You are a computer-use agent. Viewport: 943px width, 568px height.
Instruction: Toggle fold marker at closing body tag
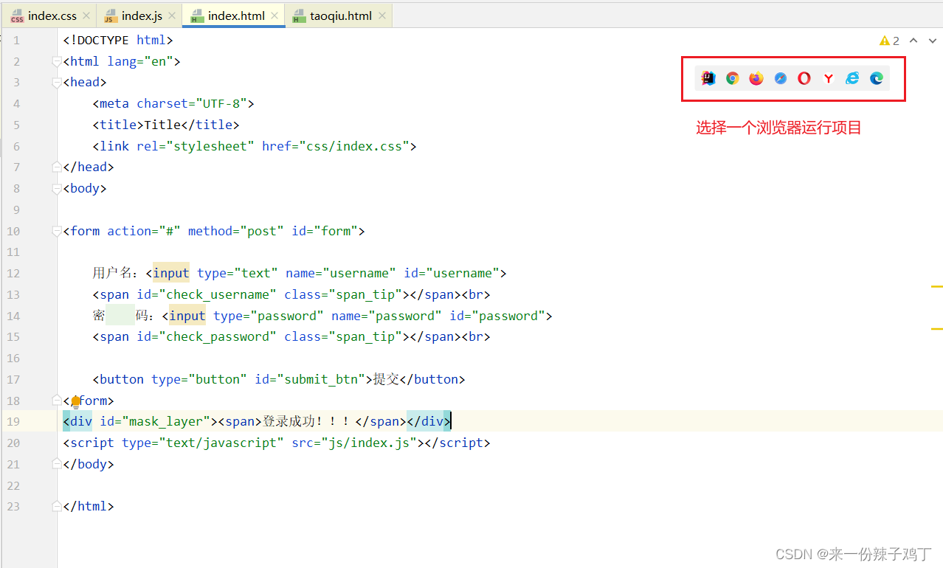tap(57, 465)
